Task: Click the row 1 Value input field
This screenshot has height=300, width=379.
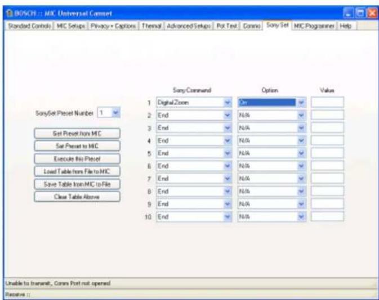Action: click(327, 102)
